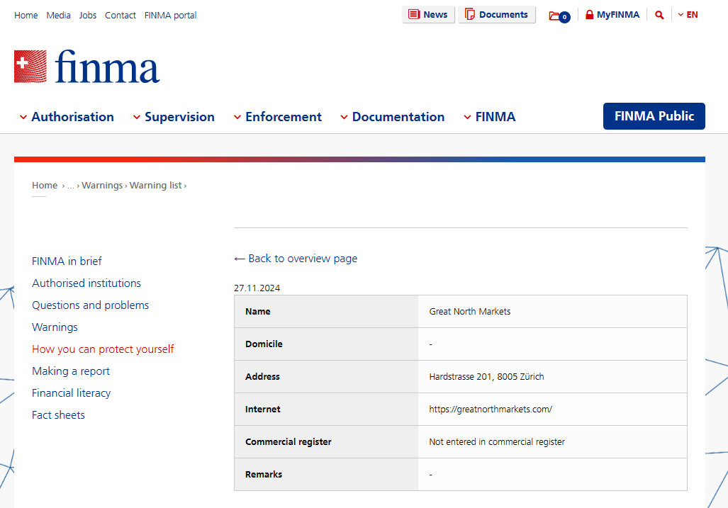The height and width of the screenshot is (508, 728).
Task: Open FINMA in brief sidebar item
Action: pyautogui.click(x=67, y=261)
